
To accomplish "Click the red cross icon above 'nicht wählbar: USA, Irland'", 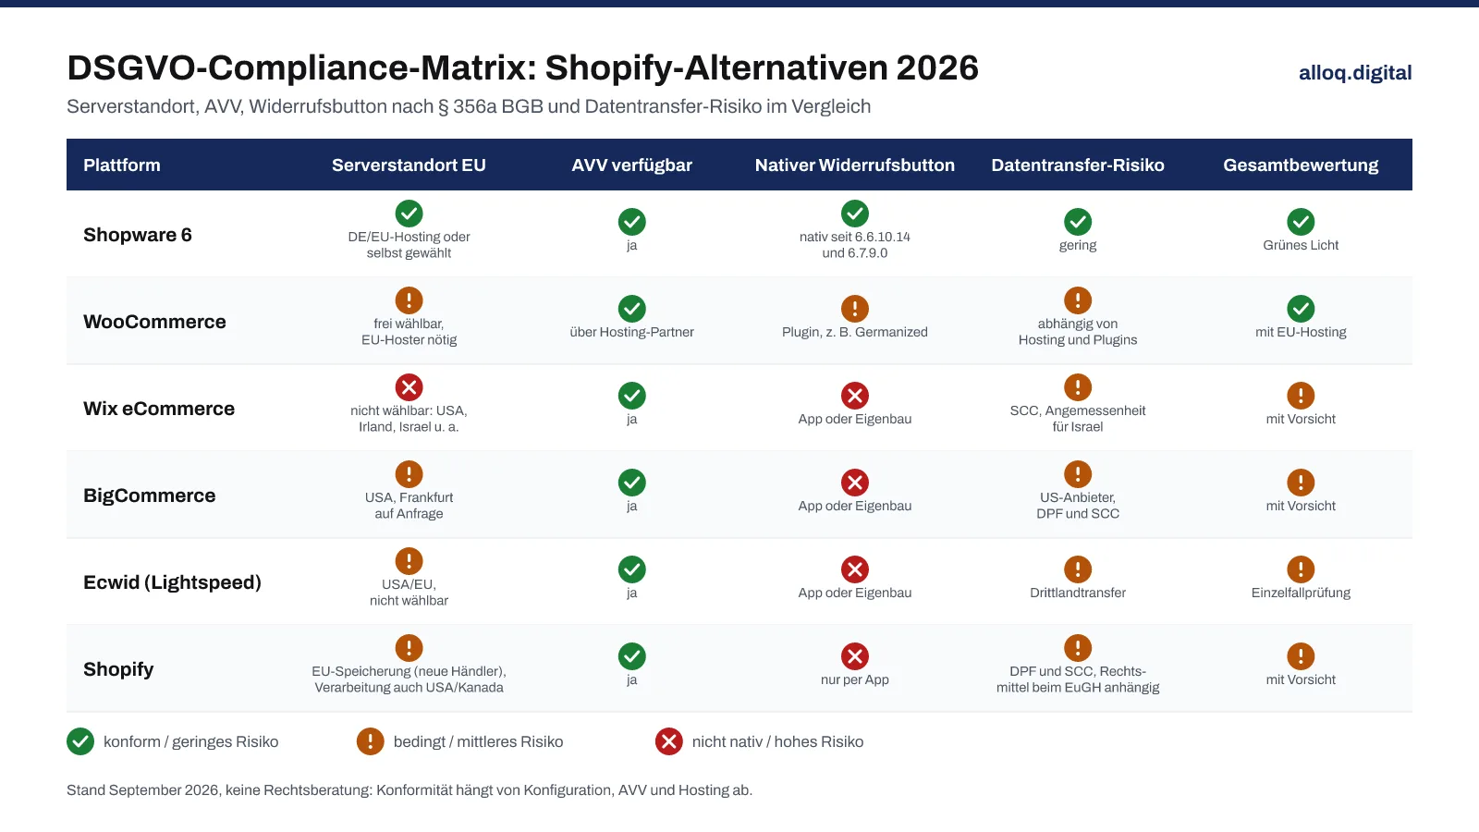I will 409,387.
